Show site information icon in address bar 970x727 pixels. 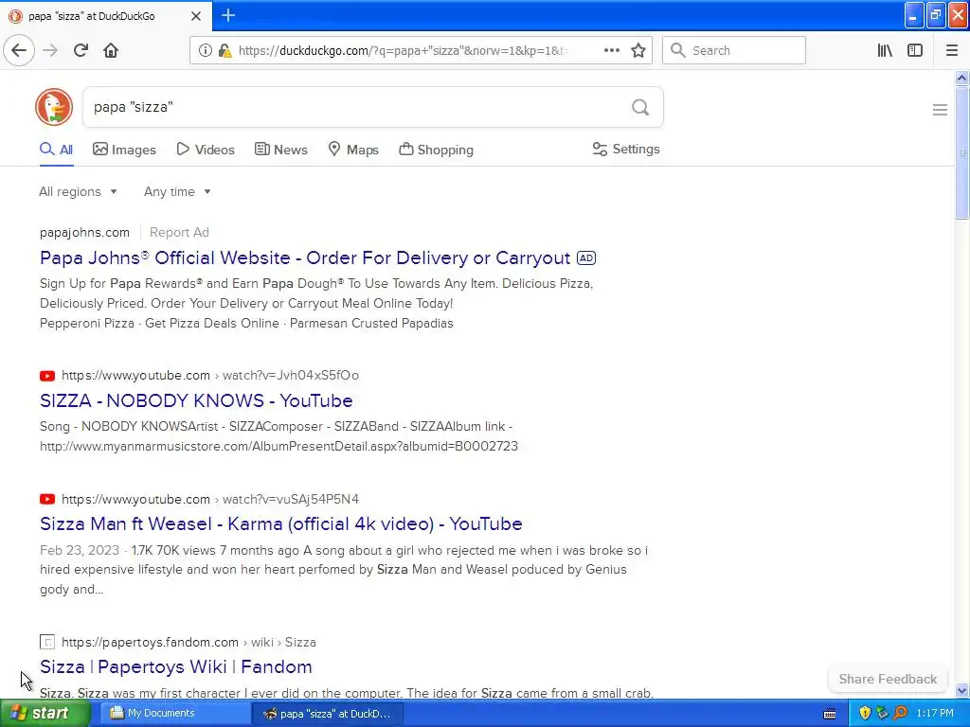pos(205,50)
